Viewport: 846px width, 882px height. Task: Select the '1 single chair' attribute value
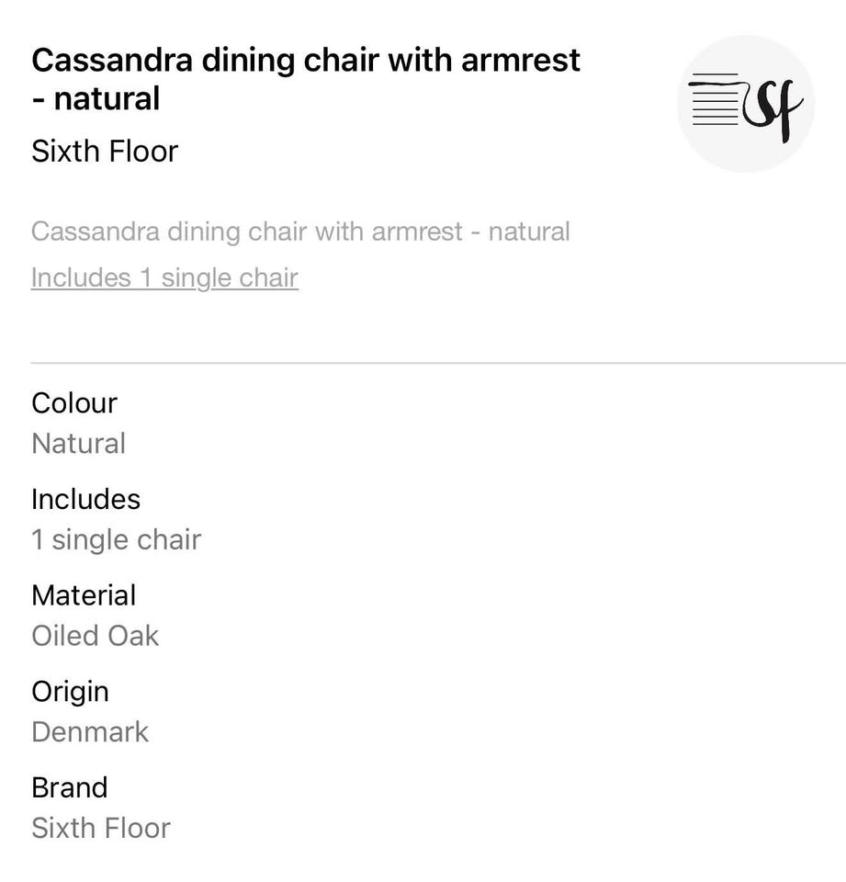pos(116,539)
